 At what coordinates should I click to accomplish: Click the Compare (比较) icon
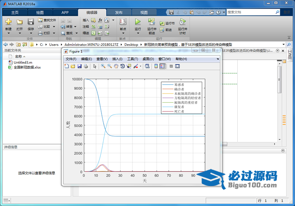point(40,26)
